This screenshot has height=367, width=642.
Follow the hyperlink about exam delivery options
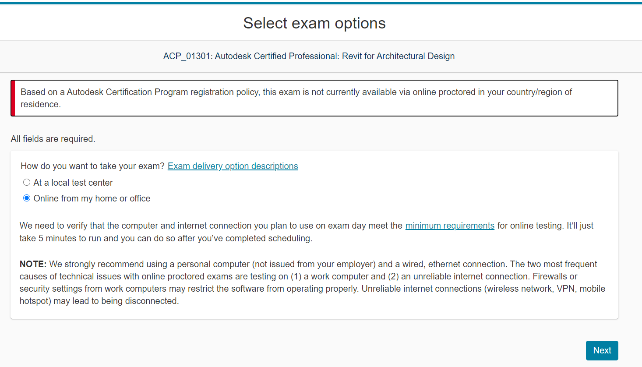(233, 166)
